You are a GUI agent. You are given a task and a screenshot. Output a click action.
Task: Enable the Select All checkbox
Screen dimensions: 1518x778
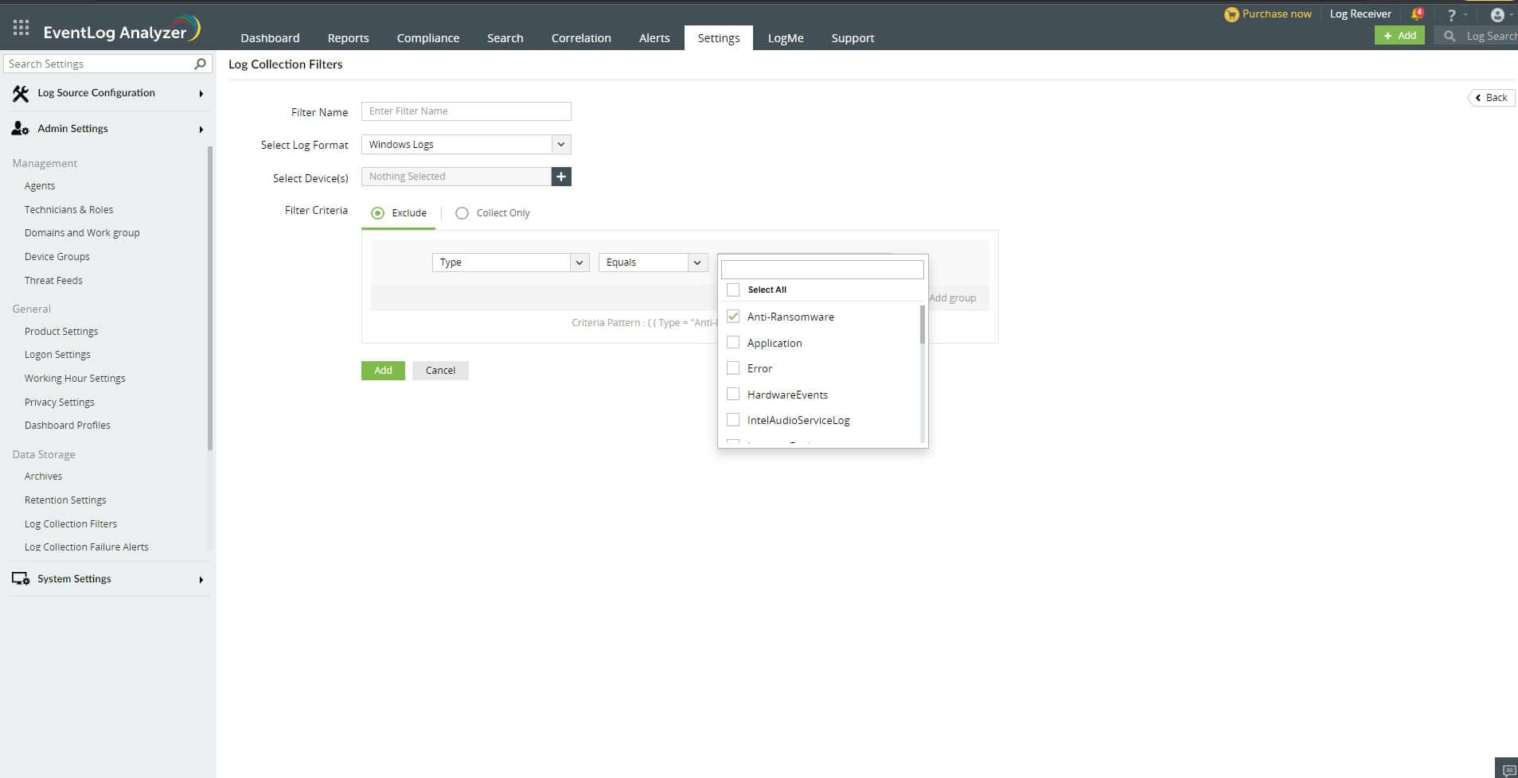[733, 289]
